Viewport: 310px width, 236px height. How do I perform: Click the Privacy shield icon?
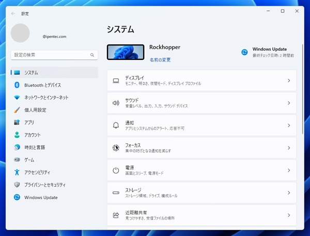(x=17, y=184)
